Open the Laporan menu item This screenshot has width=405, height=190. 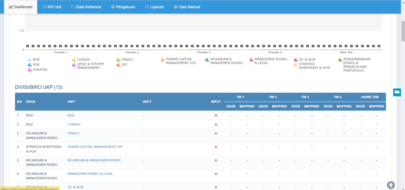coord(154,7)
